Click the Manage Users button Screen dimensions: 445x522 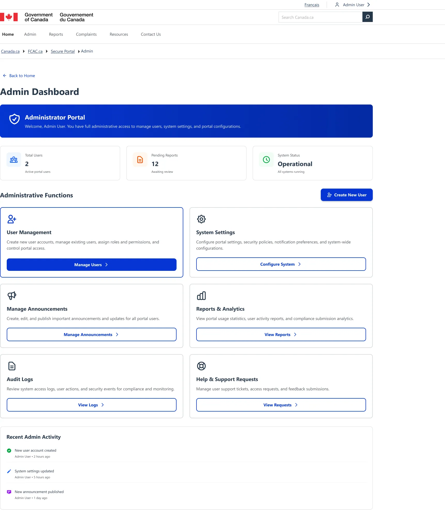[92, 265]
